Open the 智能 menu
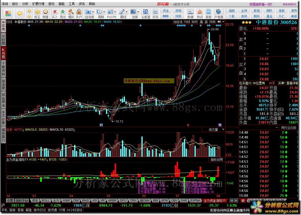301x215 pixels. (62, 4)
